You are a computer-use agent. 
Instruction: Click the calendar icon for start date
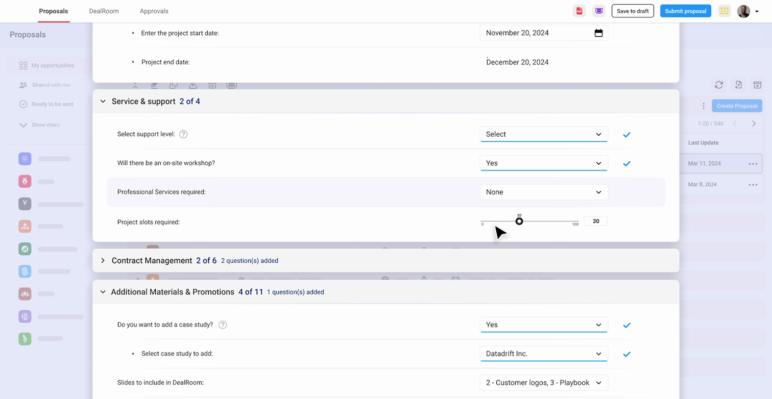coord(598,33)
